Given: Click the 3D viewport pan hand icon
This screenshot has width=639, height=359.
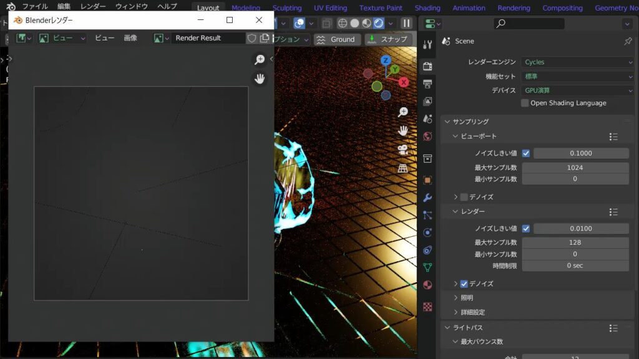Looking at the screenshot, I should point(402,131).
